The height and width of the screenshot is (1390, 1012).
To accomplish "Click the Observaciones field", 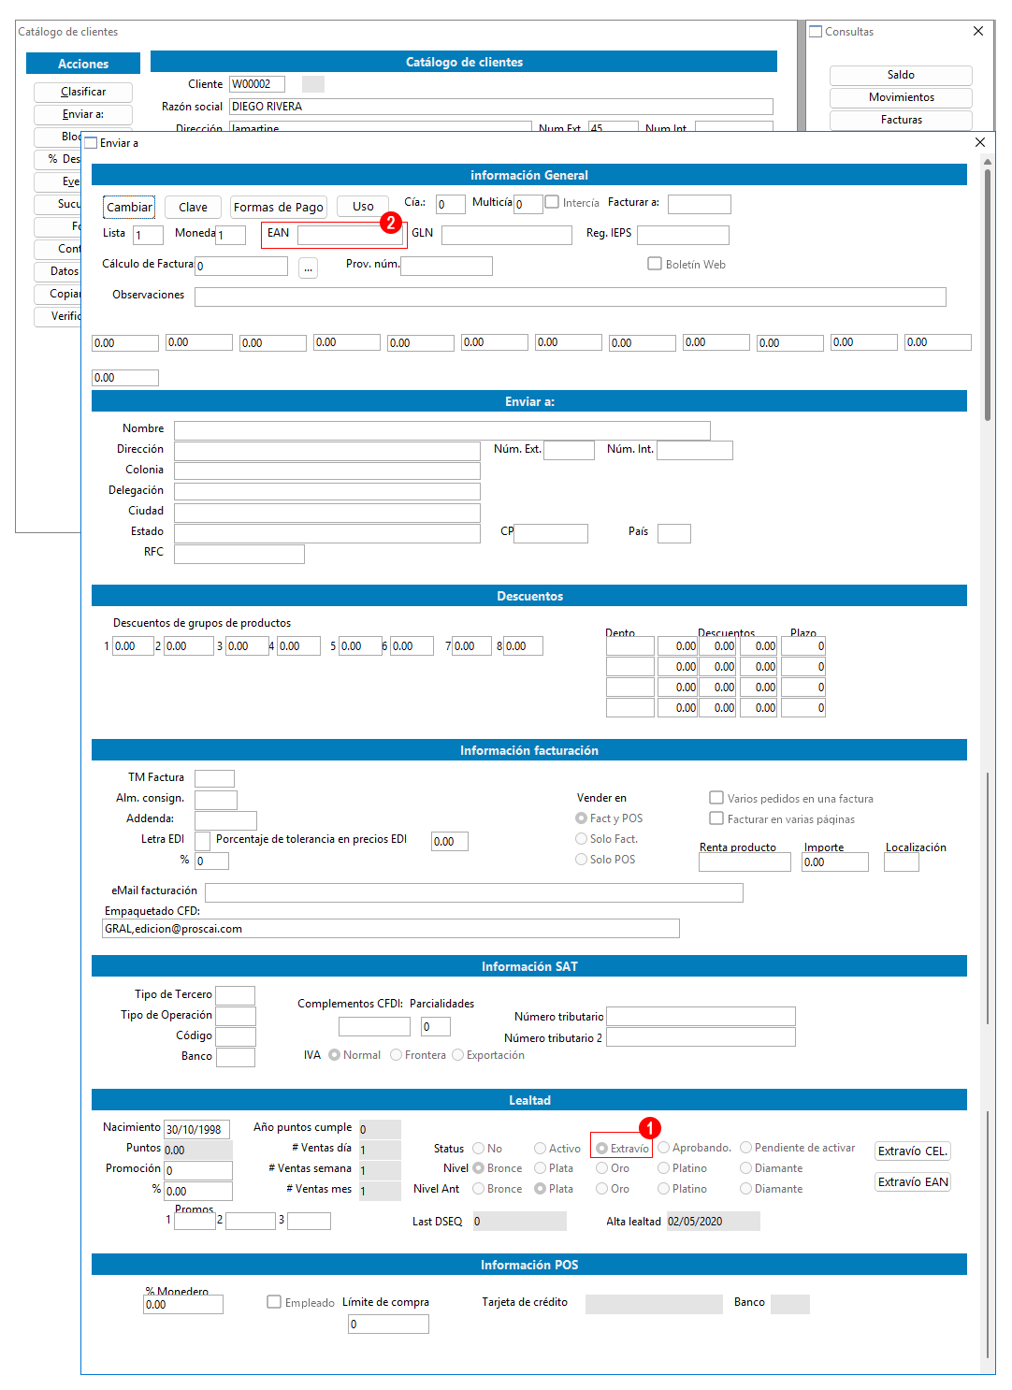I will tap(571, 297).
